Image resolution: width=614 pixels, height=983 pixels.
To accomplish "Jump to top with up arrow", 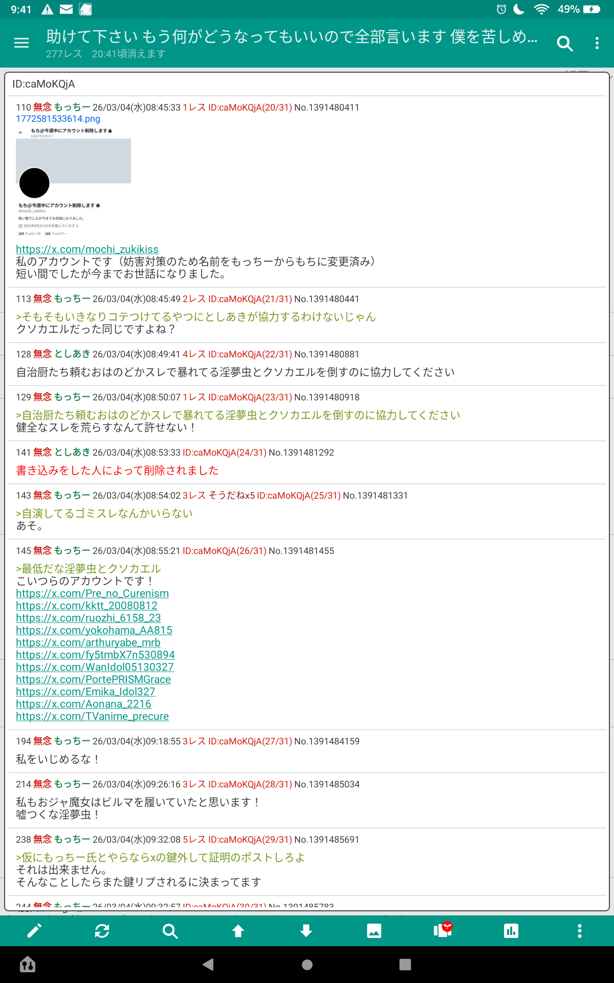I will point(238,931).
